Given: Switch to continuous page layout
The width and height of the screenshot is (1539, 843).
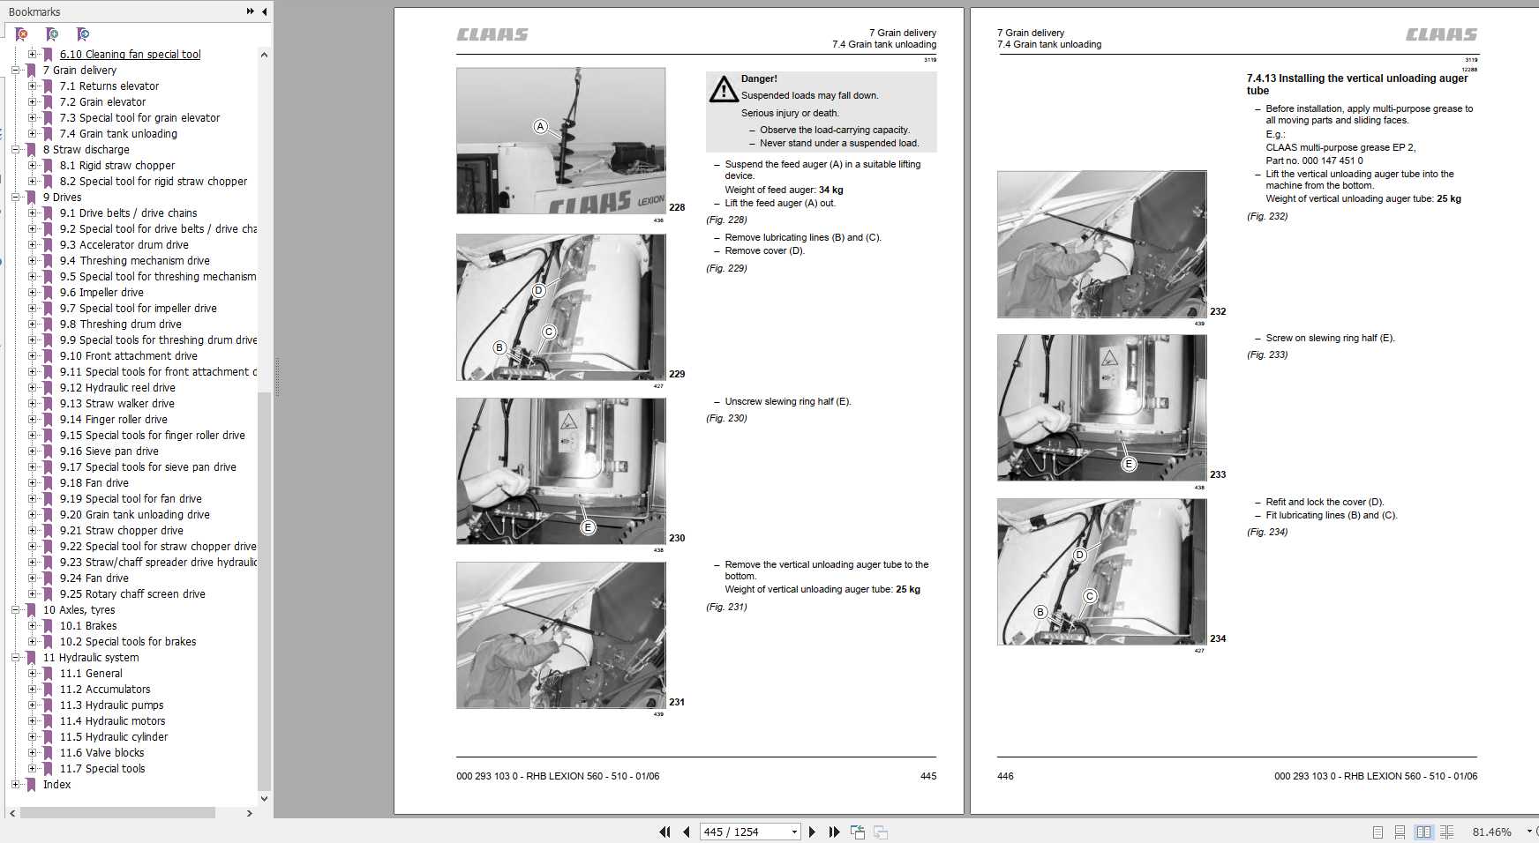Looking at the screenshot, I should [x=1400, y=832].
